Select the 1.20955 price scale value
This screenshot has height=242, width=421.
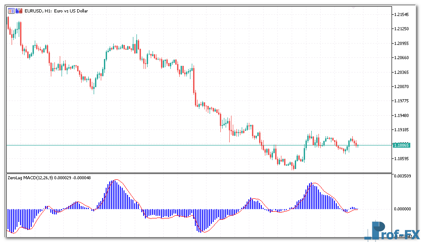point(402,44)
